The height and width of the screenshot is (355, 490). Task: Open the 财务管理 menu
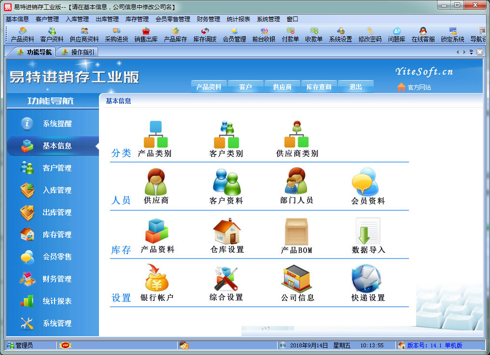(x=208, y=19)
